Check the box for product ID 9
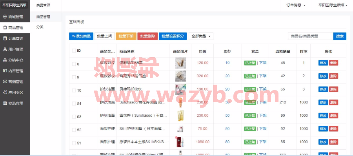This screenshot has height=156, width=353. pyautogui.click(x=74, y=77)
